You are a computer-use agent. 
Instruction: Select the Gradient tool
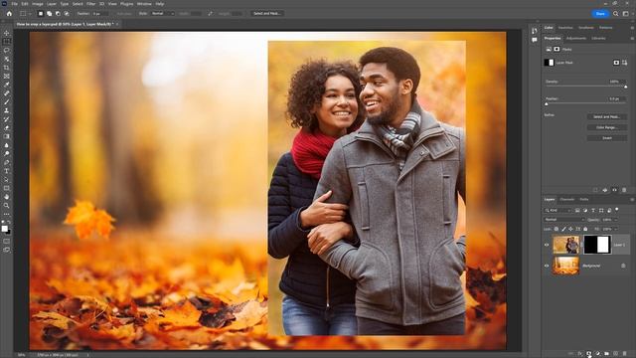point(7,136)
